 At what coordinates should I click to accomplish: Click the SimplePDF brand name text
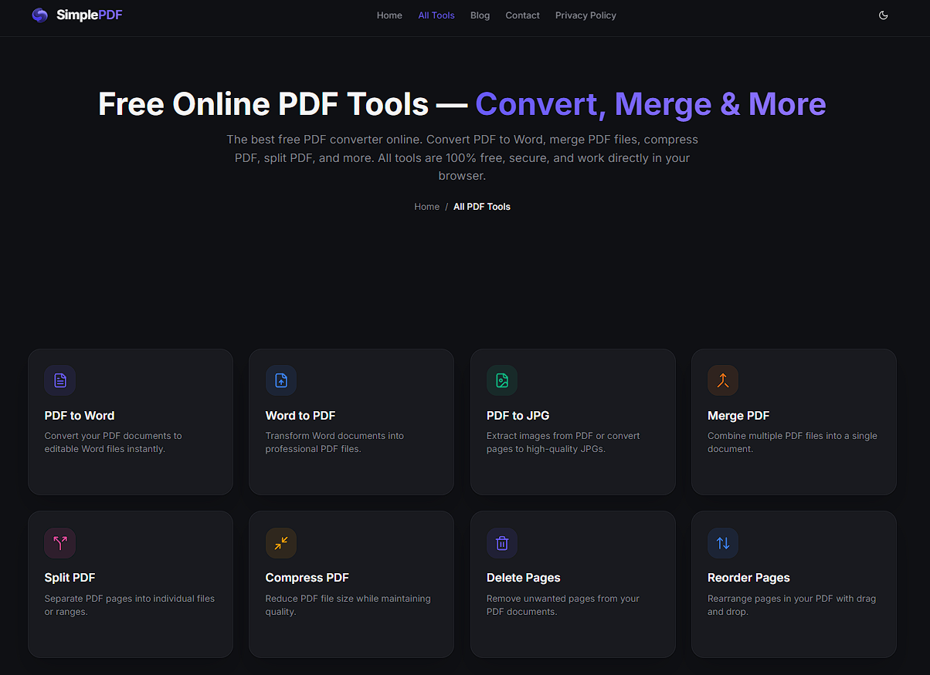pos(90,15)
